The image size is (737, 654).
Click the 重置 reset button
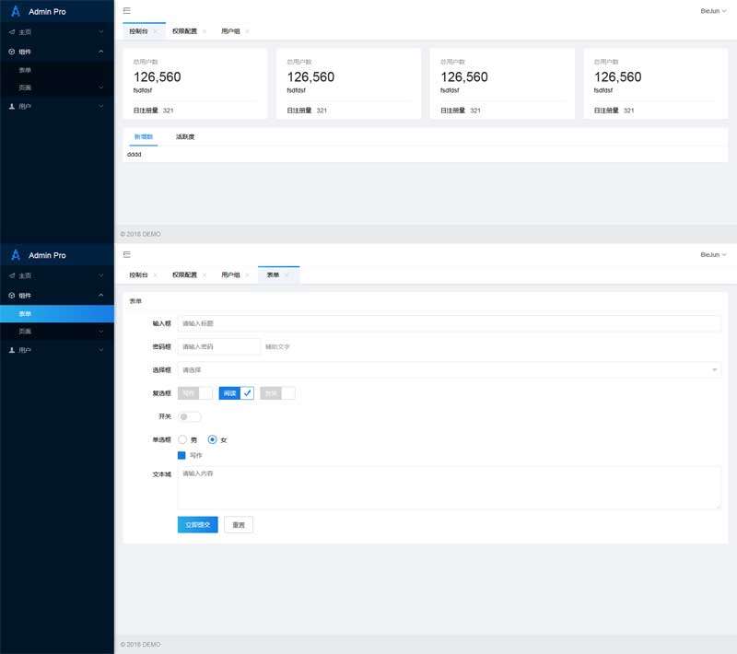(x=238, y=524)
